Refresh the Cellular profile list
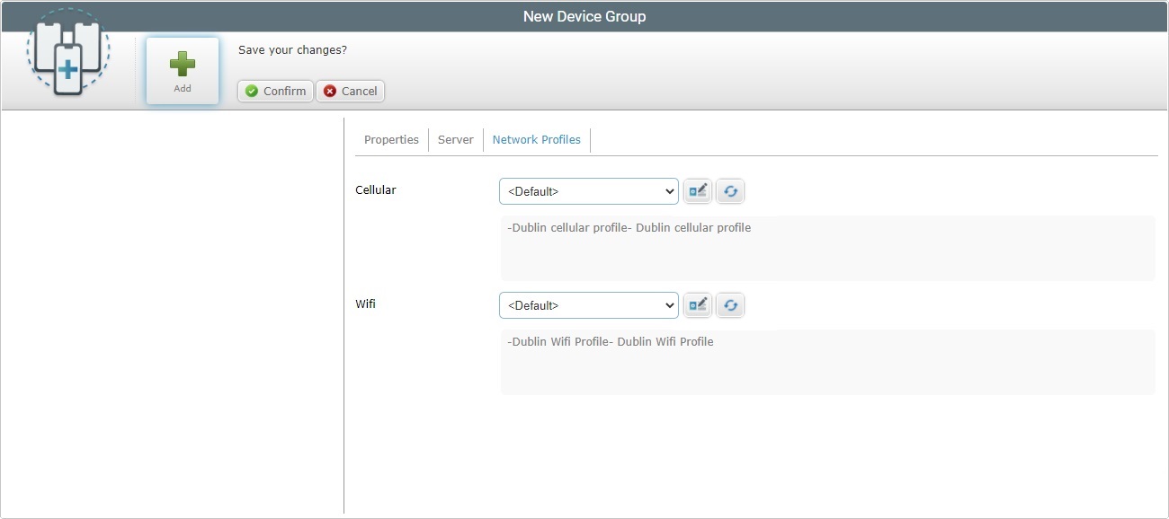The image size is (1169, 519). (730, 190)
